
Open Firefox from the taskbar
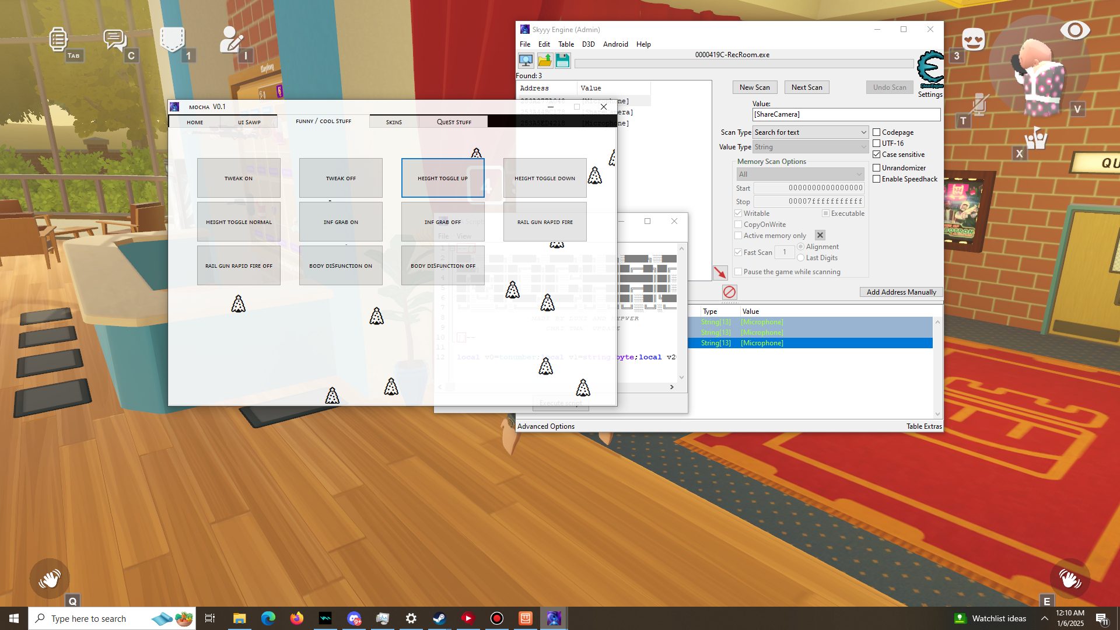tap(297, 618)
